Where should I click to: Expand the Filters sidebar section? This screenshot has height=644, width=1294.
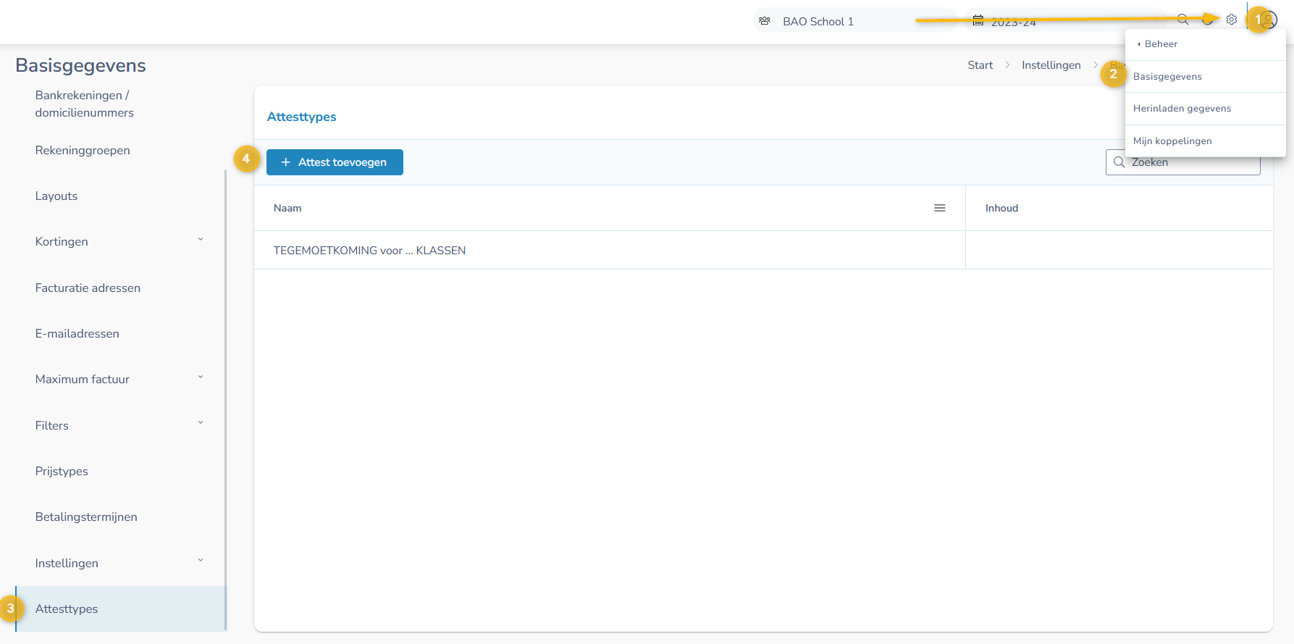201,423
